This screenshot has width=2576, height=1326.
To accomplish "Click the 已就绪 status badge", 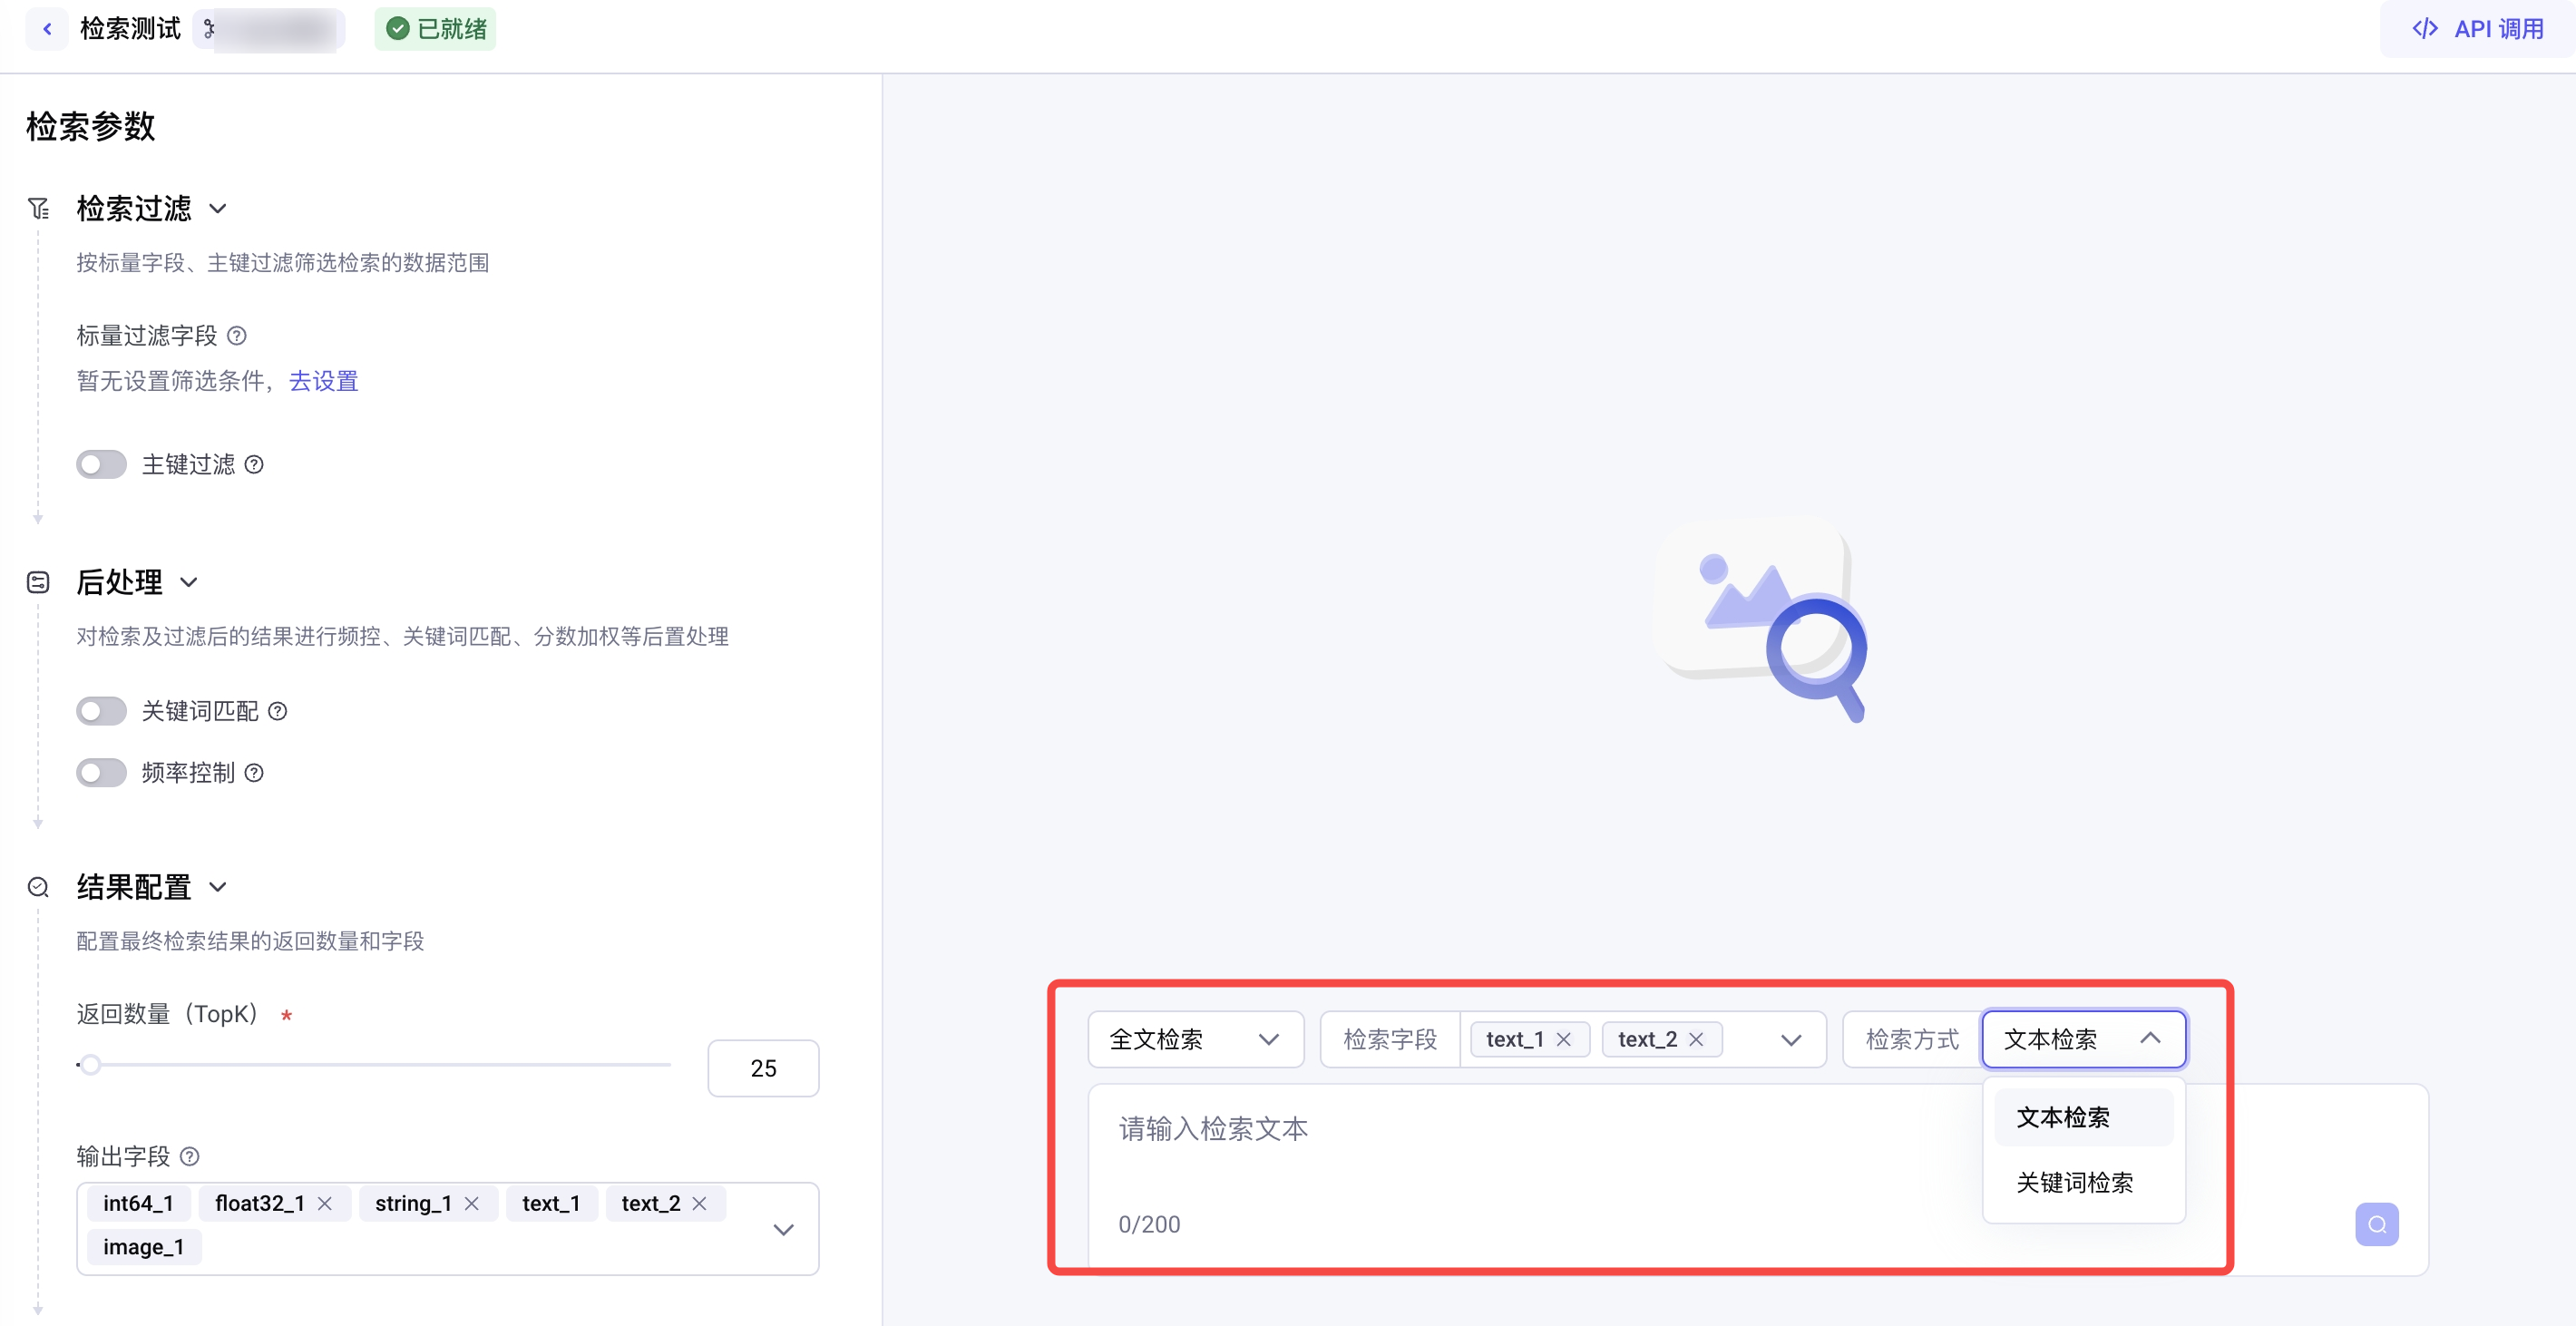I will [x=436, y=29].
